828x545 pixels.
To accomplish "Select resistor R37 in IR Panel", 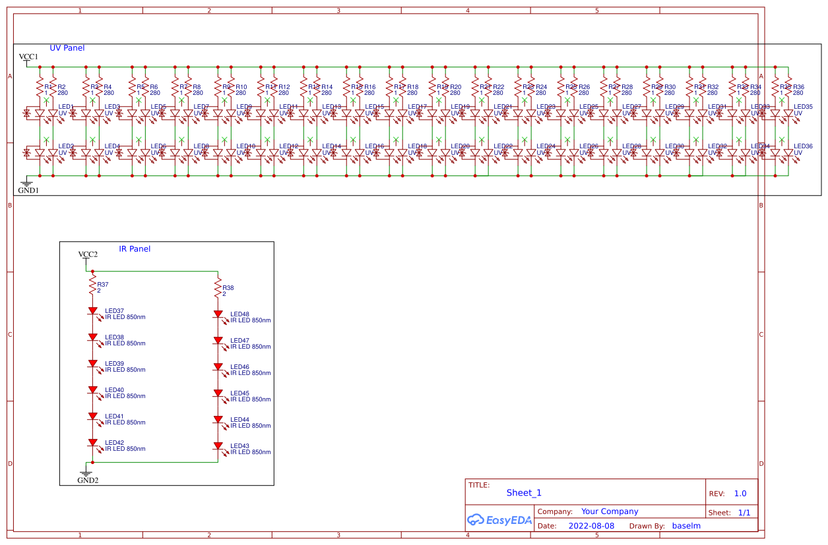I will 92,285.
